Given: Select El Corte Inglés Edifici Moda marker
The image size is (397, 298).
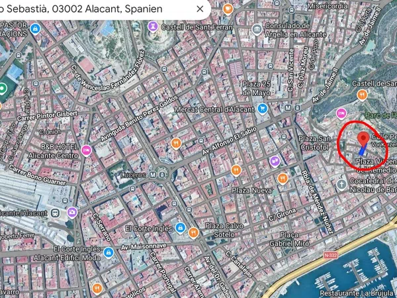Looking at the screenshot, I should [109, 252].
